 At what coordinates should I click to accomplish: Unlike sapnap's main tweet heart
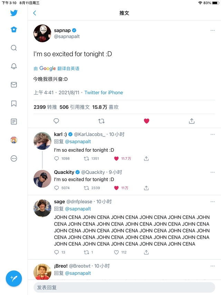pos(146,121)
